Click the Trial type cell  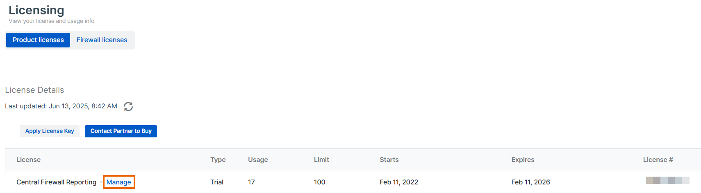tap(217, 182)
